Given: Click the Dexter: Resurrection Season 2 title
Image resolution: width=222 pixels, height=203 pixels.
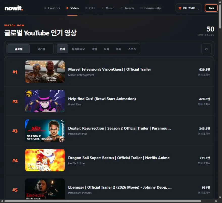Looking at the screenshot, I should 119,129.
